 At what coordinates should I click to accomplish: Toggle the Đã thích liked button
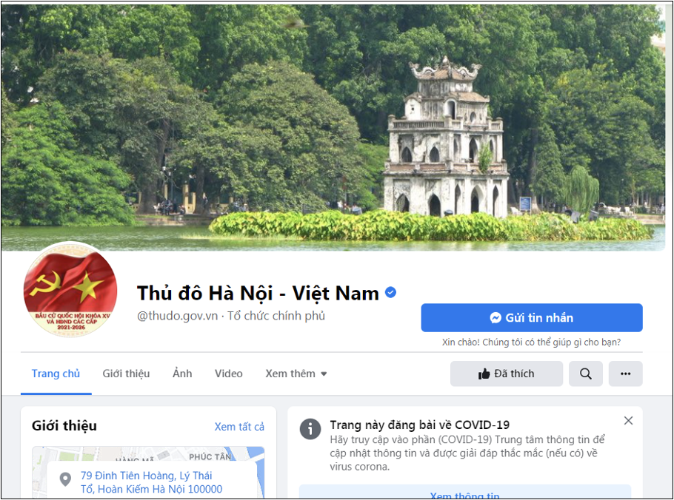click(x=507, y=374)
